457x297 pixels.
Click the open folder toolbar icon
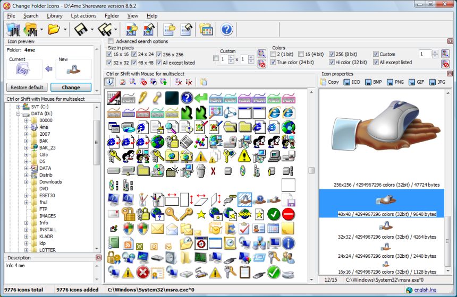54,29
